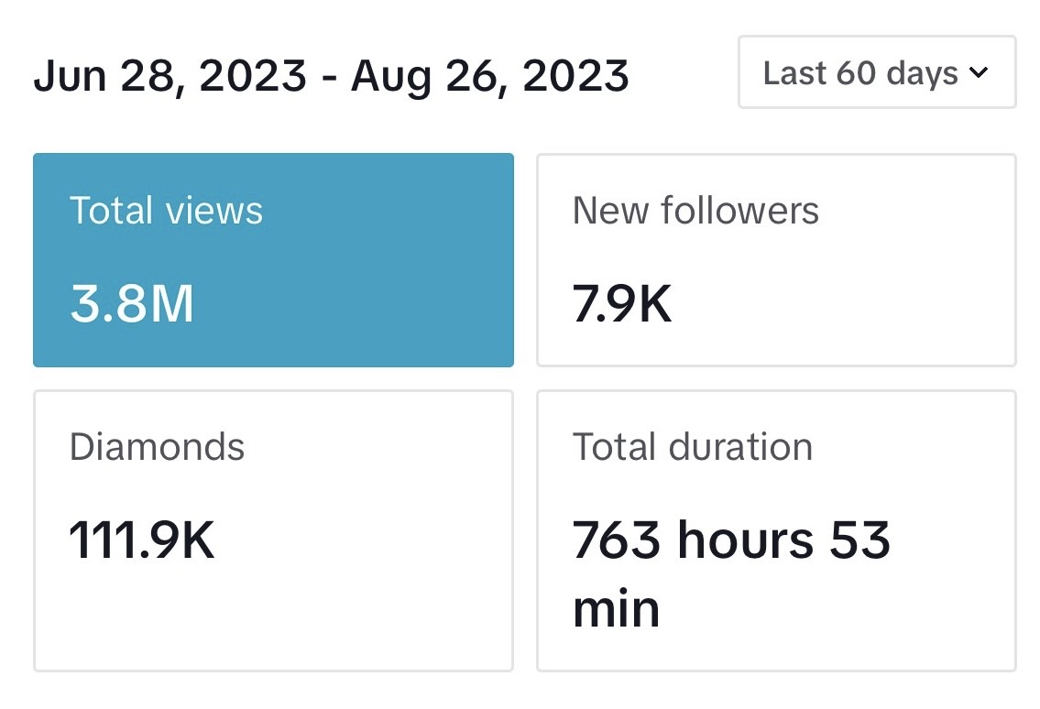Screen dimensions: 1040x709
Task: Select the Total duration metric card
Action: (776, 530)
